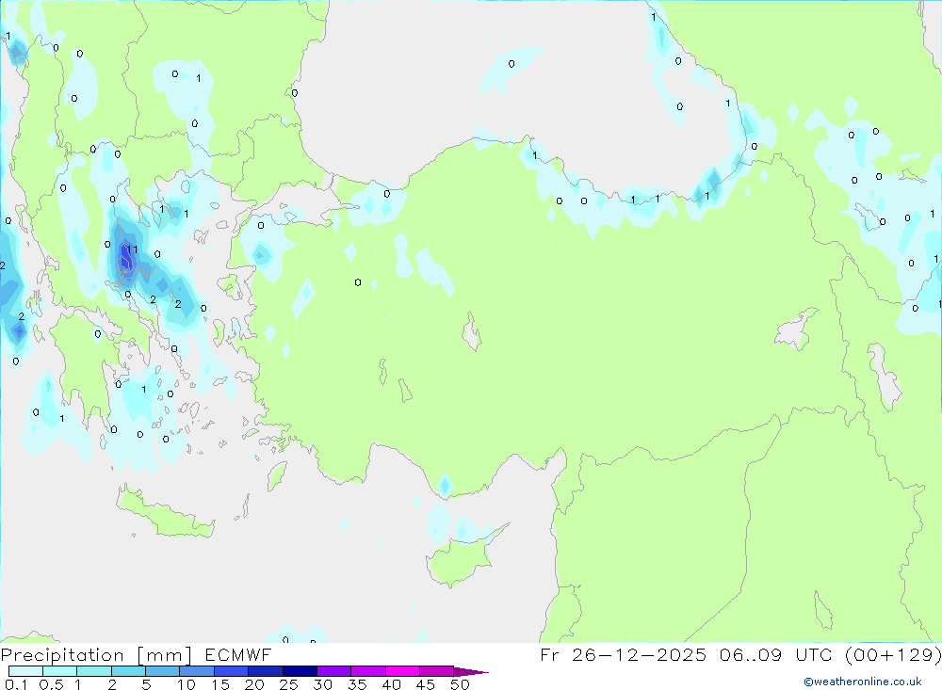Click the "Precipitation [mm]" title text
This screenshot has width=942, height=690.
click(x=96, y=655)
